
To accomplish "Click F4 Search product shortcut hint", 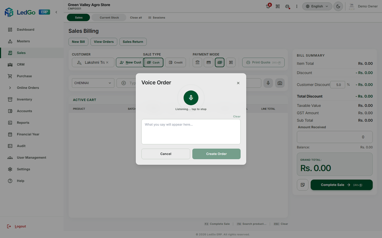I will [251, 224].
